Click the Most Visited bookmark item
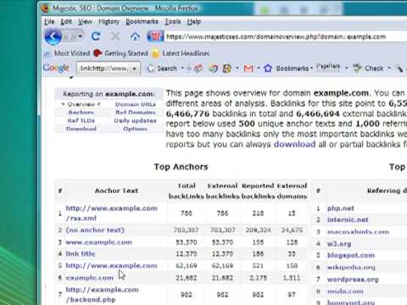The image size is (407, 305). (72, 53)
